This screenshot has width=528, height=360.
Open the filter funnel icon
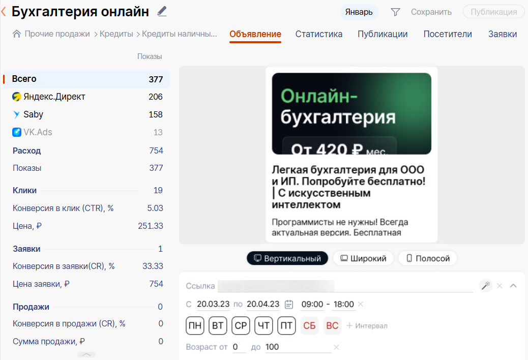[395, 12]
